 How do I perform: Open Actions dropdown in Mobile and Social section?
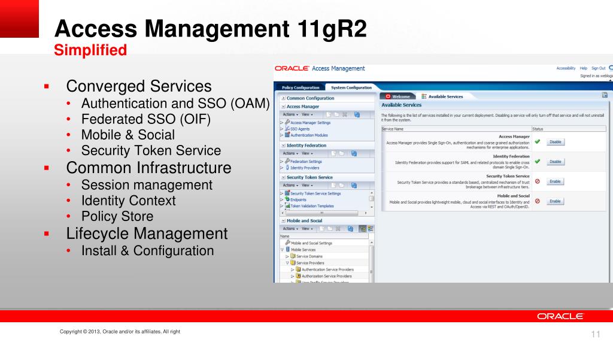(x=290, y=228)
